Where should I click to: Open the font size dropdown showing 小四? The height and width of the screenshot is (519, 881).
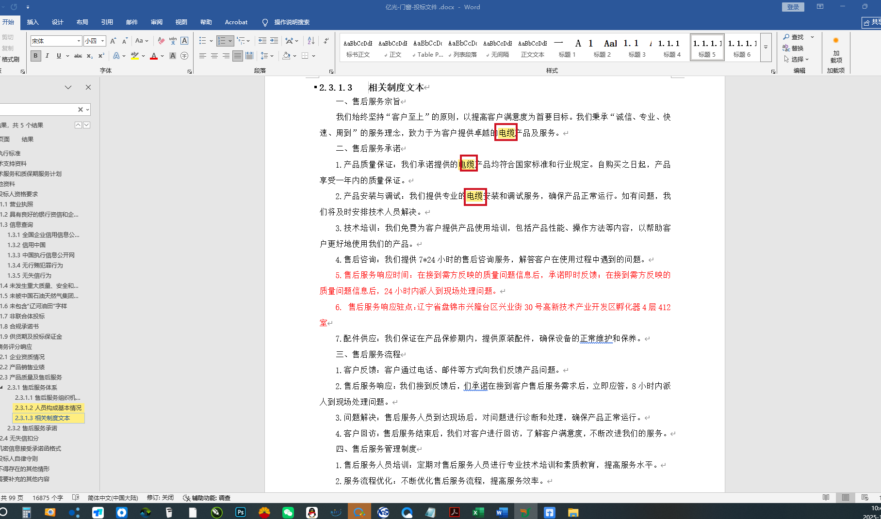pos(102,41)
